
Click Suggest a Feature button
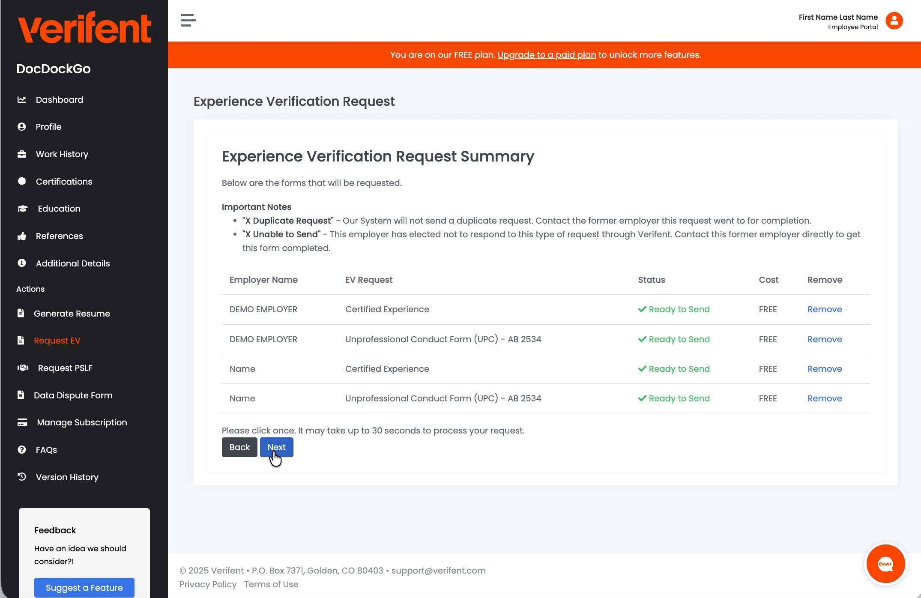(x=84, y=588)
